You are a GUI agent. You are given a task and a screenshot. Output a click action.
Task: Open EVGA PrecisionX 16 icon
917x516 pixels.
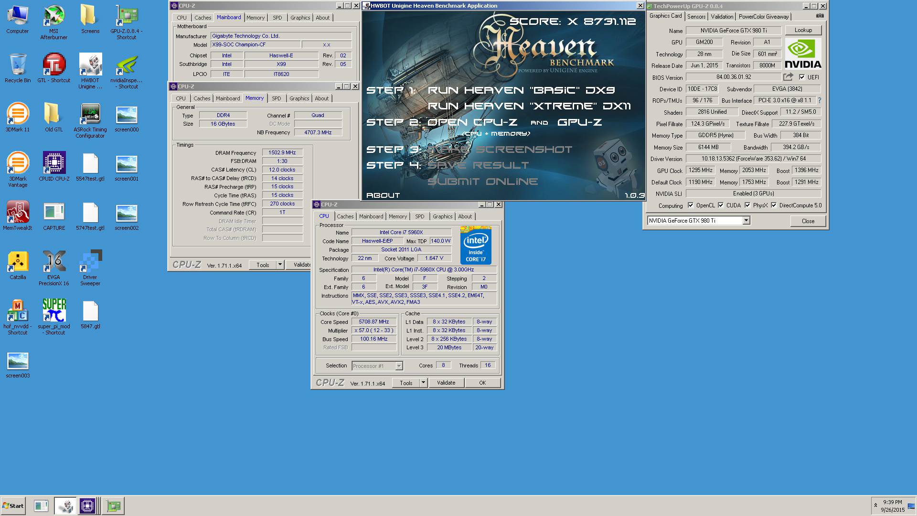(x=54, y=268)
